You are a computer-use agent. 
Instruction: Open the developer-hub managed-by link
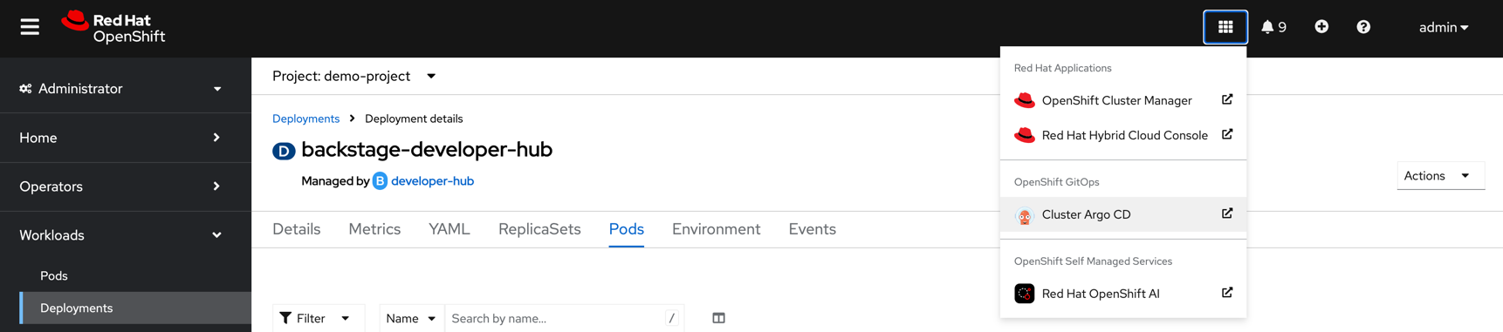432,181
